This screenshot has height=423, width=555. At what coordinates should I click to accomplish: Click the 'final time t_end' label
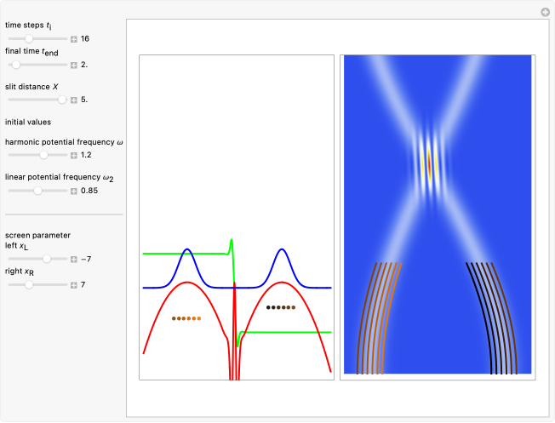[31, 52]
